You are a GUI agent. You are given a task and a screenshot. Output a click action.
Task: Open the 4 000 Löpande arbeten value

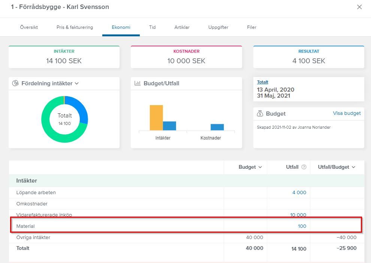[x=299, y=193]
